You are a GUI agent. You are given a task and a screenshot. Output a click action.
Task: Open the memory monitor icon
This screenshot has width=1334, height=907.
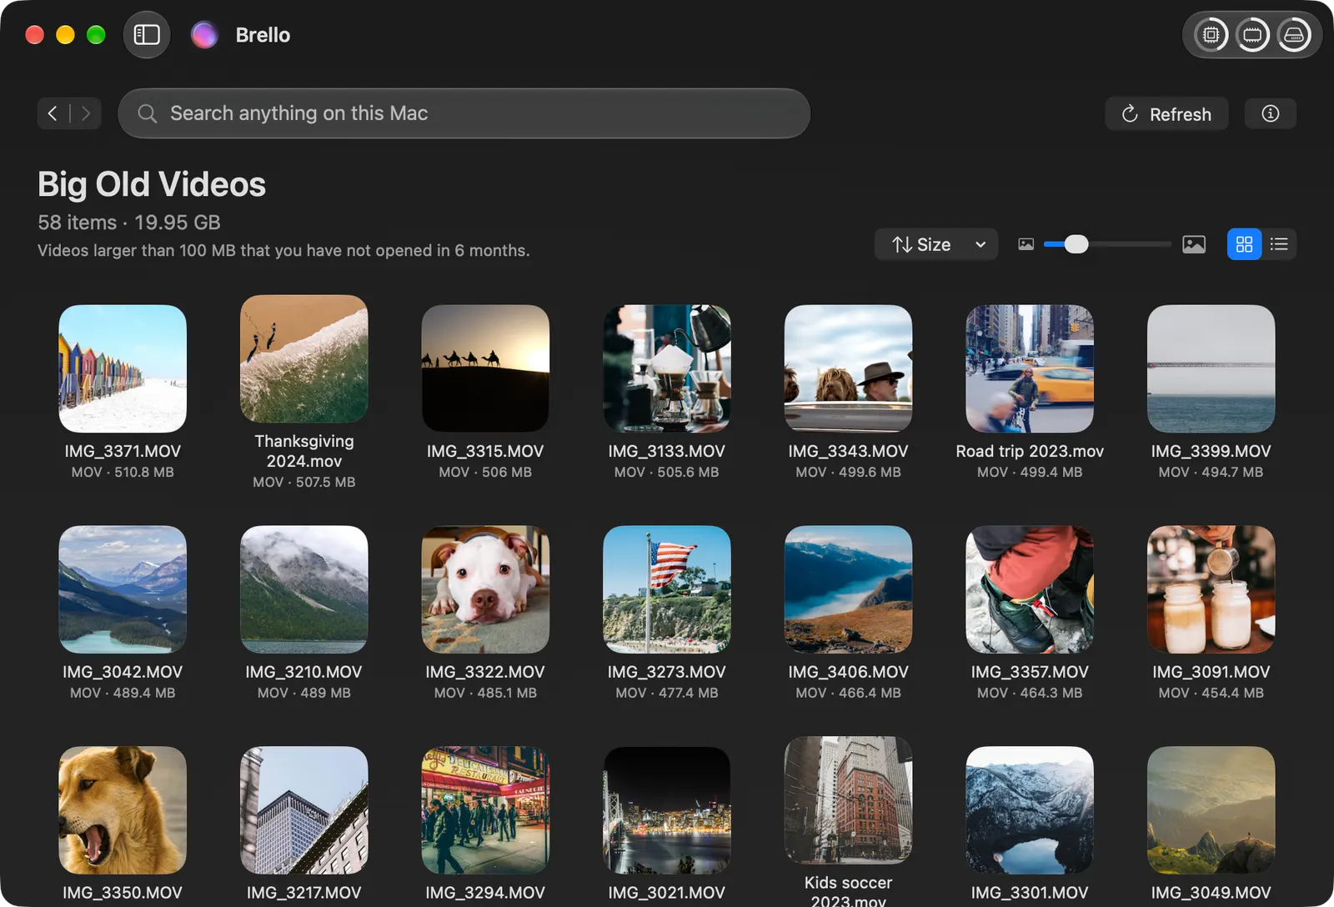tap(1252, 35)
